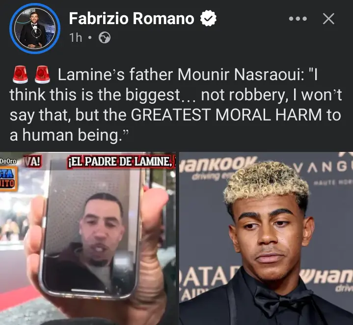Open the right photo of man in tuxedo
This screenshot has width=353, height=325.
click(x=266, y=238)
